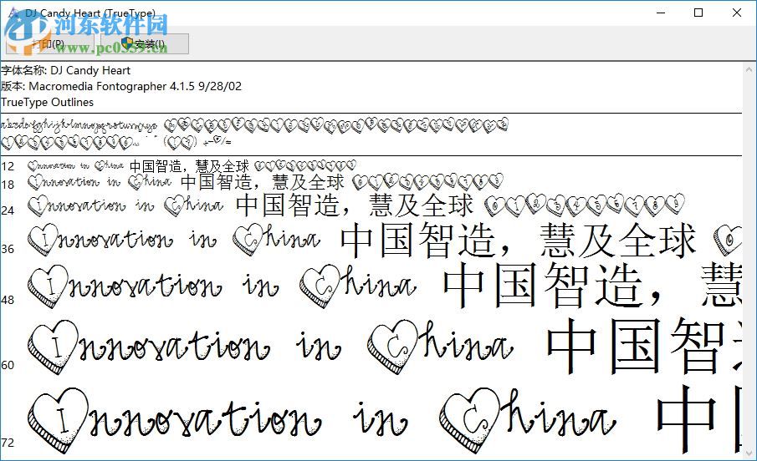Image resolution: width=757 pixels, height=461 pixels.
Task: Minimize the font preview window
Action: pyautogui.click(x=661, y=13)
